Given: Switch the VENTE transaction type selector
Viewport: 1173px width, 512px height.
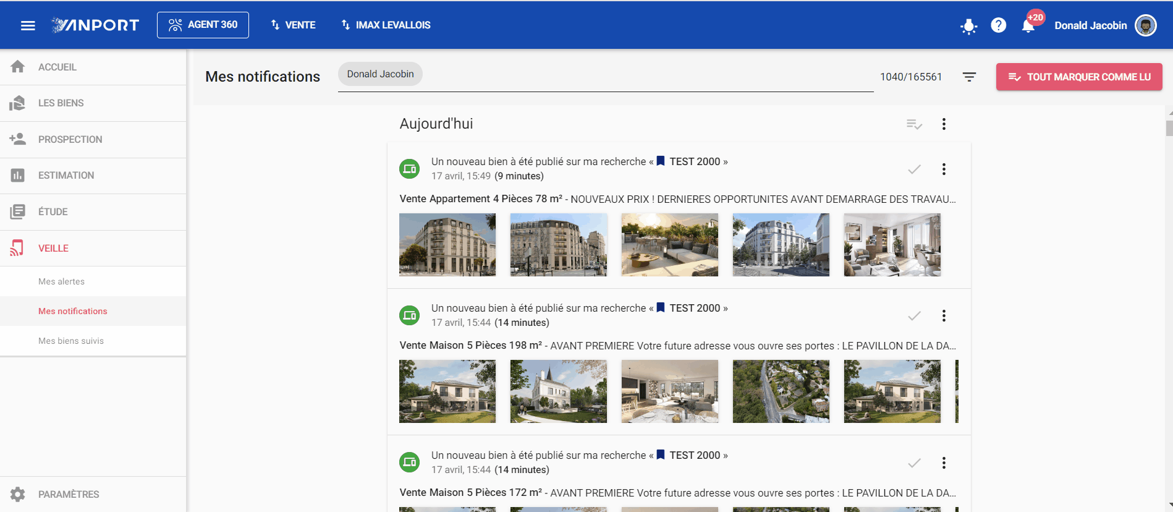Looking at the screenshot, I should pos(293,25).
